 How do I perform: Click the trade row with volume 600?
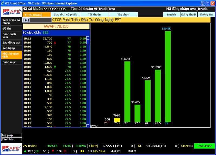55,59
